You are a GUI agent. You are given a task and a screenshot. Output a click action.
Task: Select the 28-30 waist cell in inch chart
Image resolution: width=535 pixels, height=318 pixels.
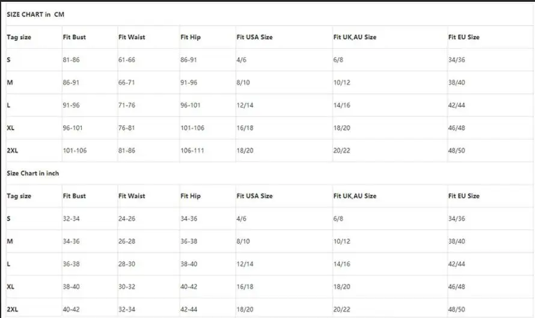tap(127, 264)
